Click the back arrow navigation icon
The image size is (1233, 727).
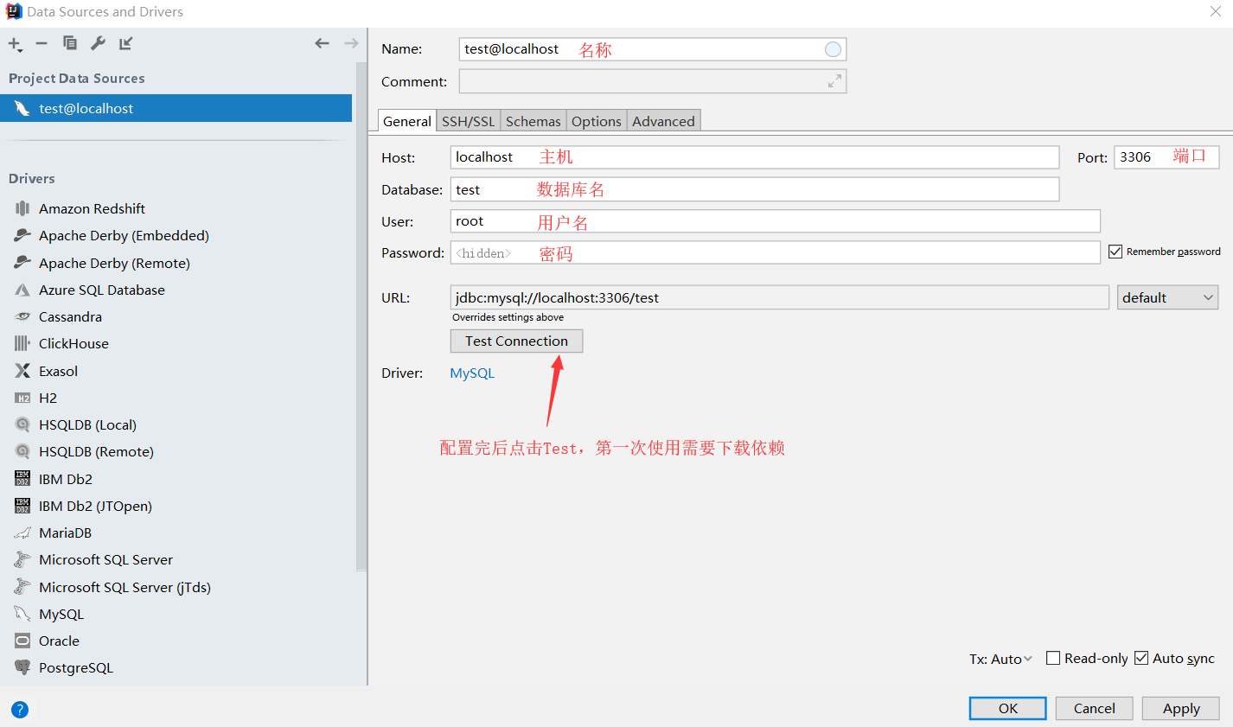[x=322, y=43]
